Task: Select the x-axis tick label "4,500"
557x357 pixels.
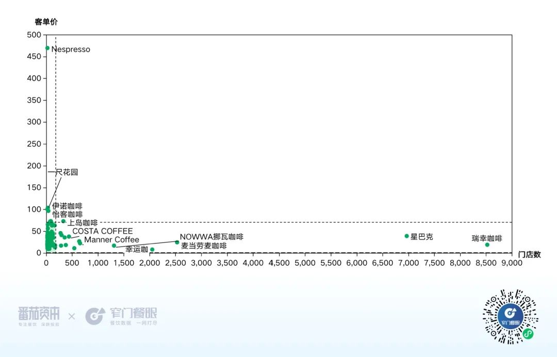Action: coord(279,263)
